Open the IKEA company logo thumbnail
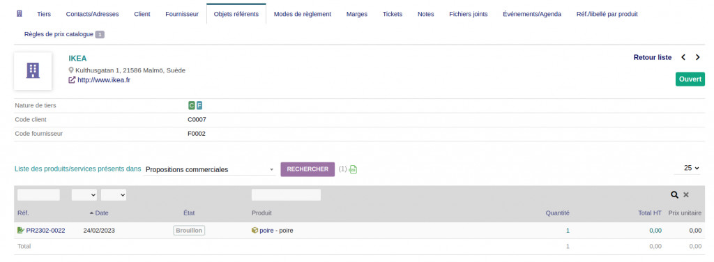The height and width of the screenshot is (262, 714). pos(33,70)
